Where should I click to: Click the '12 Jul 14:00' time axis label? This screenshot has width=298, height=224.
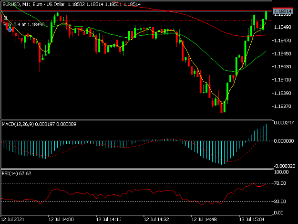(61, 219)
